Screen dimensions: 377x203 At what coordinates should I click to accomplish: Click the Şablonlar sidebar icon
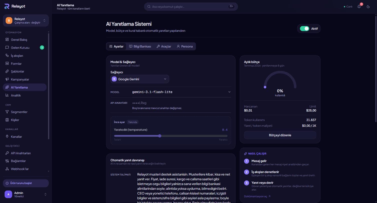tap(7, 71)
